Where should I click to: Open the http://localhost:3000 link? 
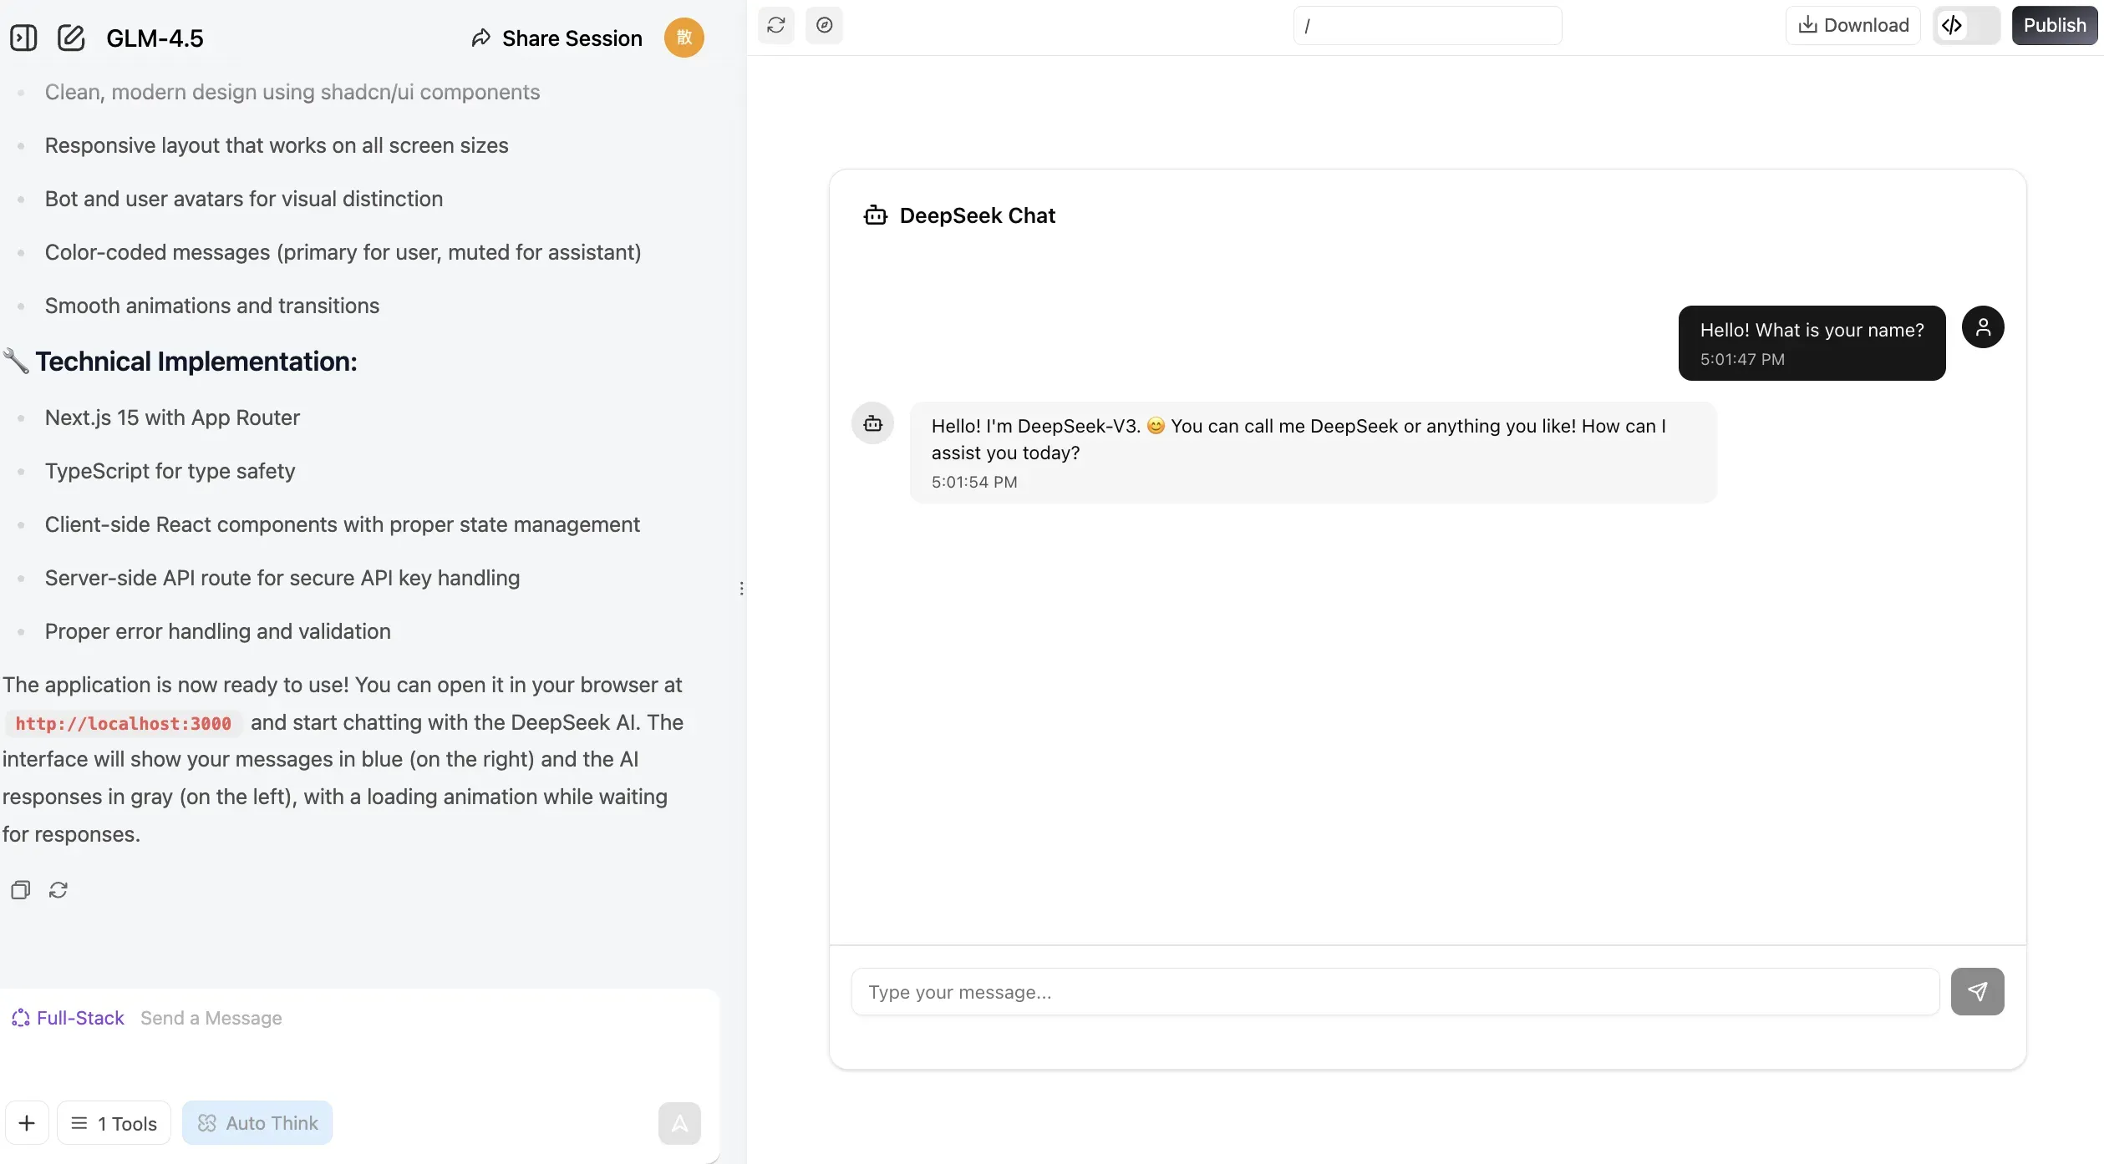(x=124, y=723)
